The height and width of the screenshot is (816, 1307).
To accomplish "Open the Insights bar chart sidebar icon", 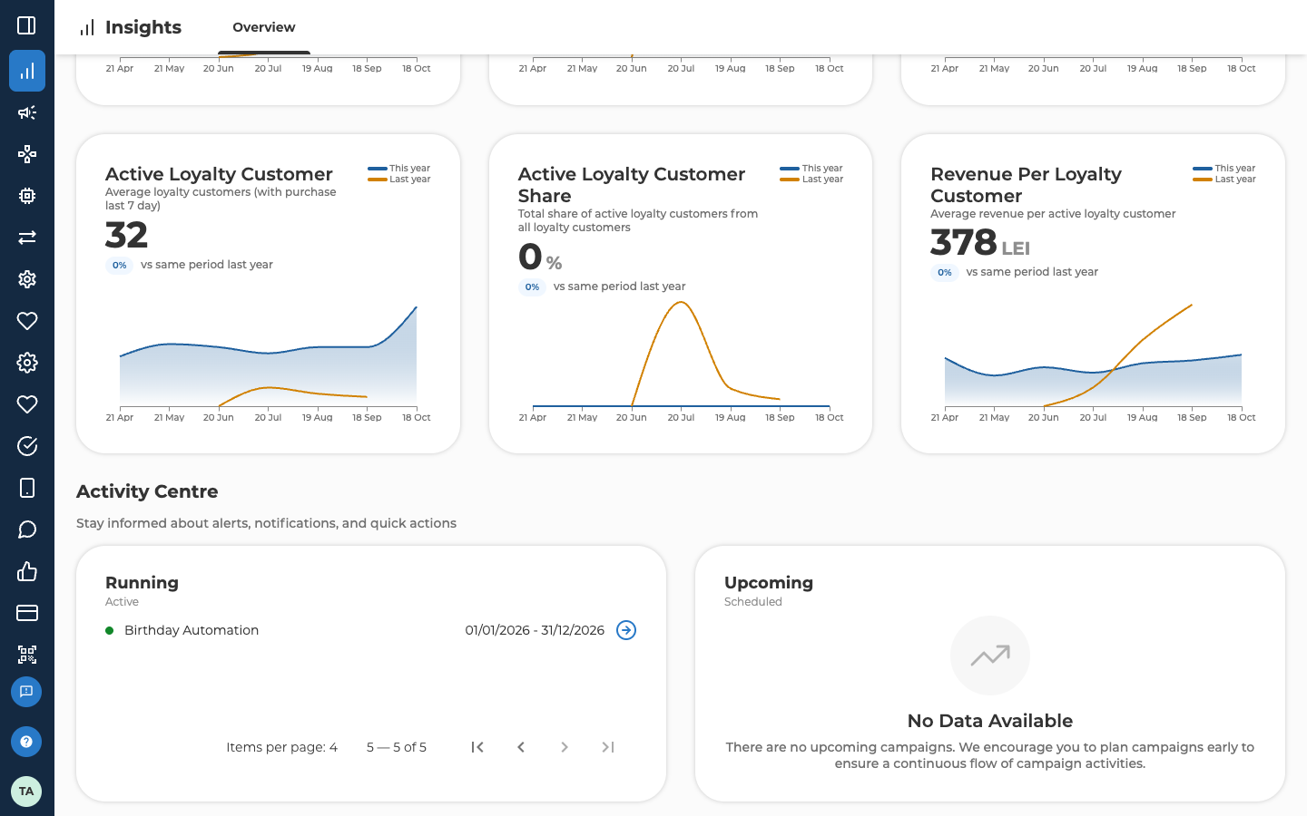I will (27, 71).
